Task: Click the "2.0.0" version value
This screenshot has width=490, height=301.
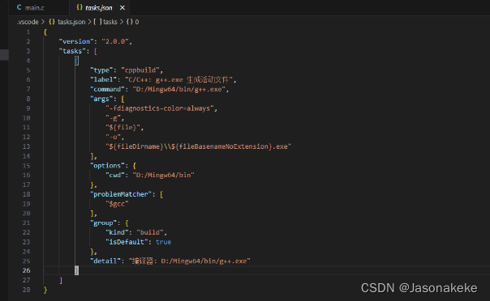Action: point(115,41)
